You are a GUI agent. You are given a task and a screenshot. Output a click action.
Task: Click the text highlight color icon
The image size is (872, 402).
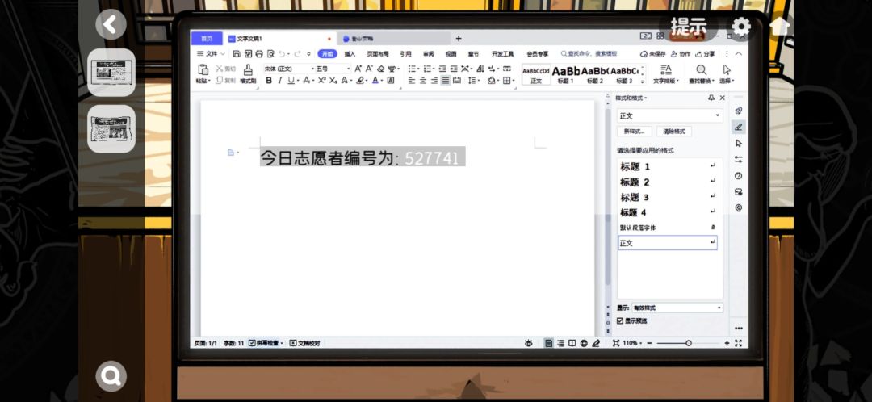(x=360, y=81)
